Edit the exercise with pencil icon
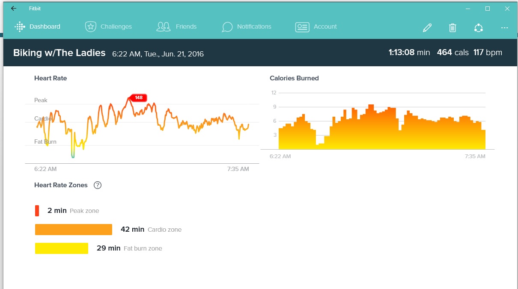This screenshot has height=289, width=518. 427,28
